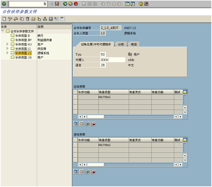Click the yellow Exit arrow icon
The height and width of the screenshot is (187, 212).
(71, 4)
